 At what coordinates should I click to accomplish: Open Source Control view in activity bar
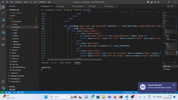tap(3, 20)
